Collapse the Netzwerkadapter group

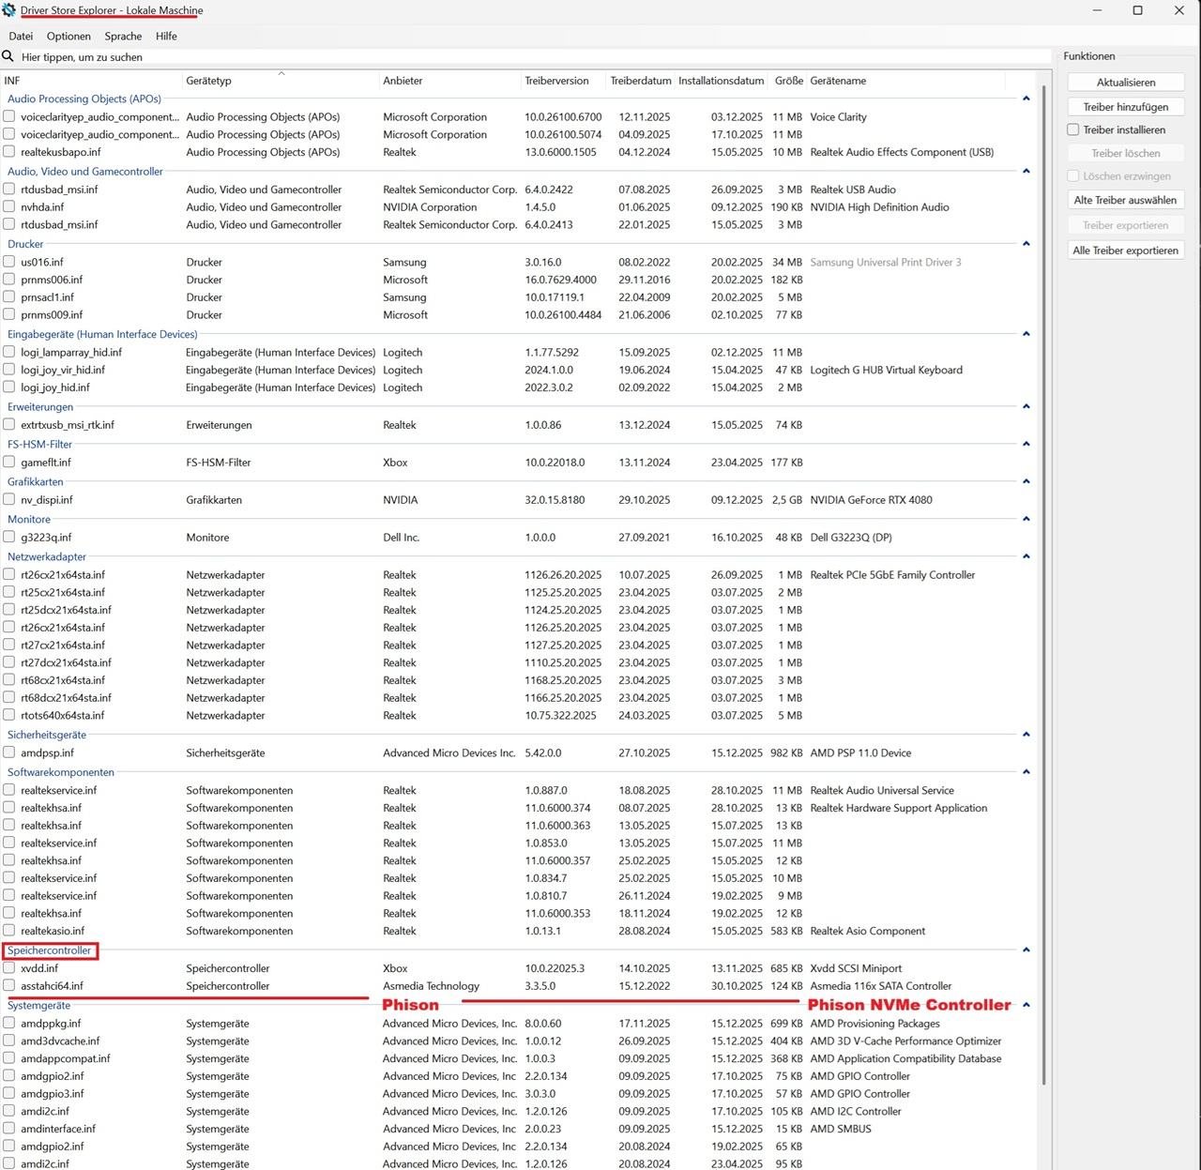(x=1026, y=556)
